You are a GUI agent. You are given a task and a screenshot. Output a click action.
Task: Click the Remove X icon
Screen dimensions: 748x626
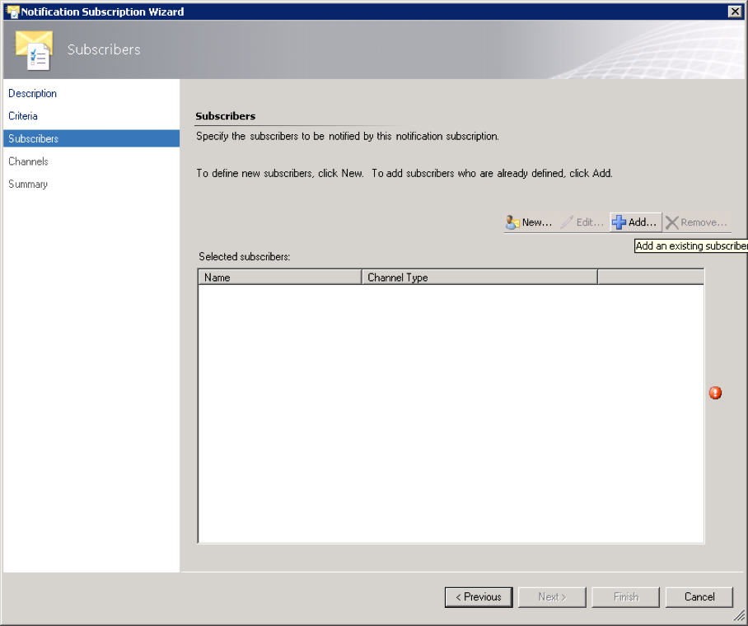pos(673,221)
